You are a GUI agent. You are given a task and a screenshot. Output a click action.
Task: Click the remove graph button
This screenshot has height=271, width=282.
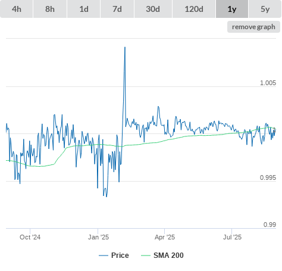pos(253,27)
